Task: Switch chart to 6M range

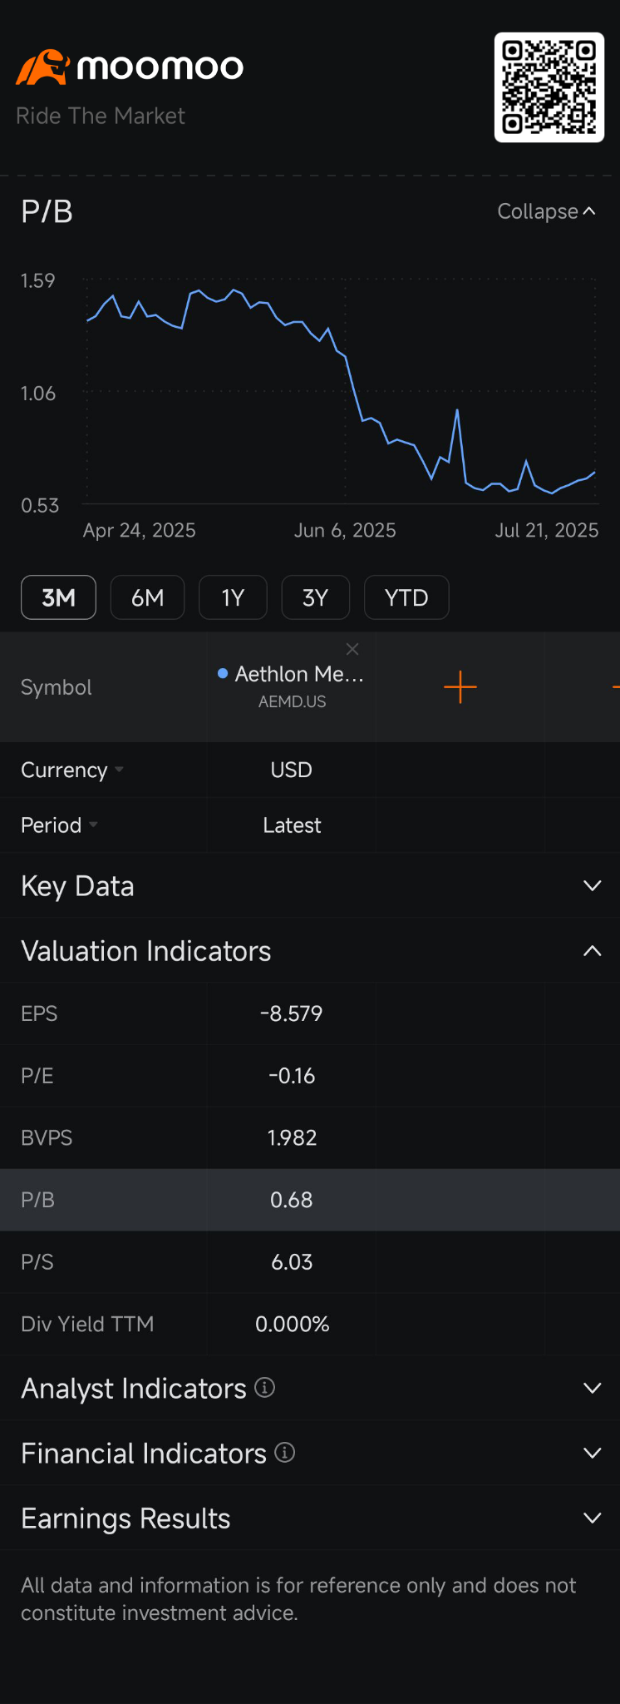Action: (x=147, y=597)
